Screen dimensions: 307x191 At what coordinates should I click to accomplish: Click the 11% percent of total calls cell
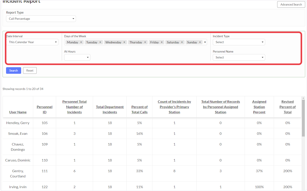tap(139, 187)
